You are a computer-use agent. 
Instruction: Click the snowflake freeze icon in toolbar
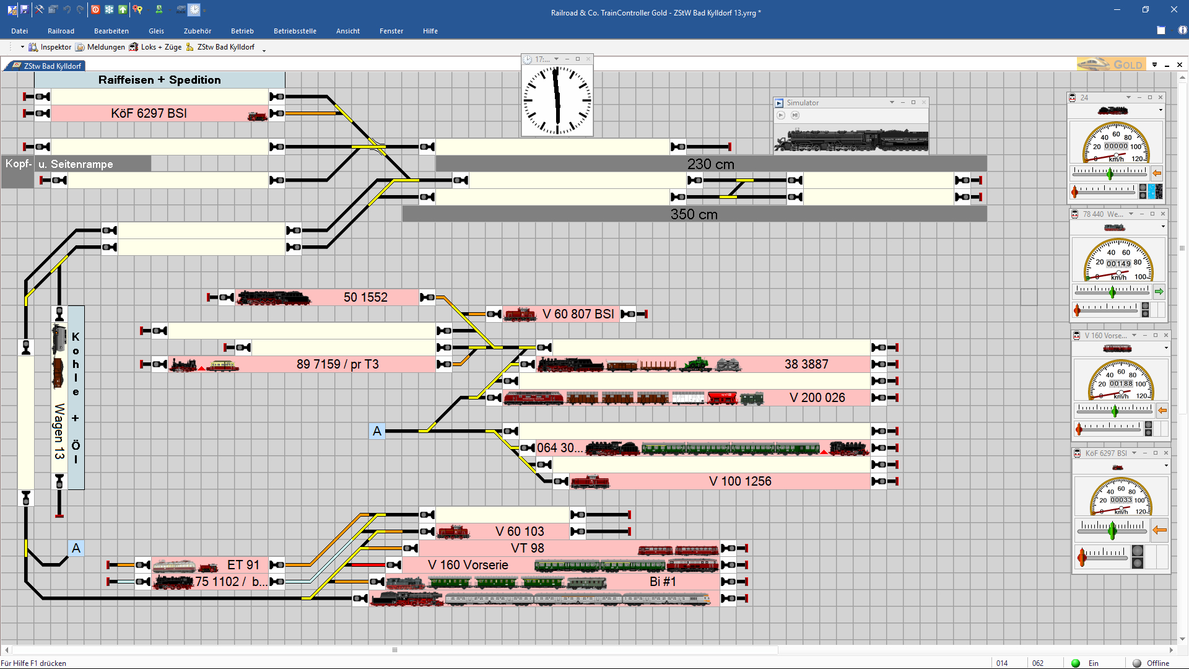[x=109, y=9]
